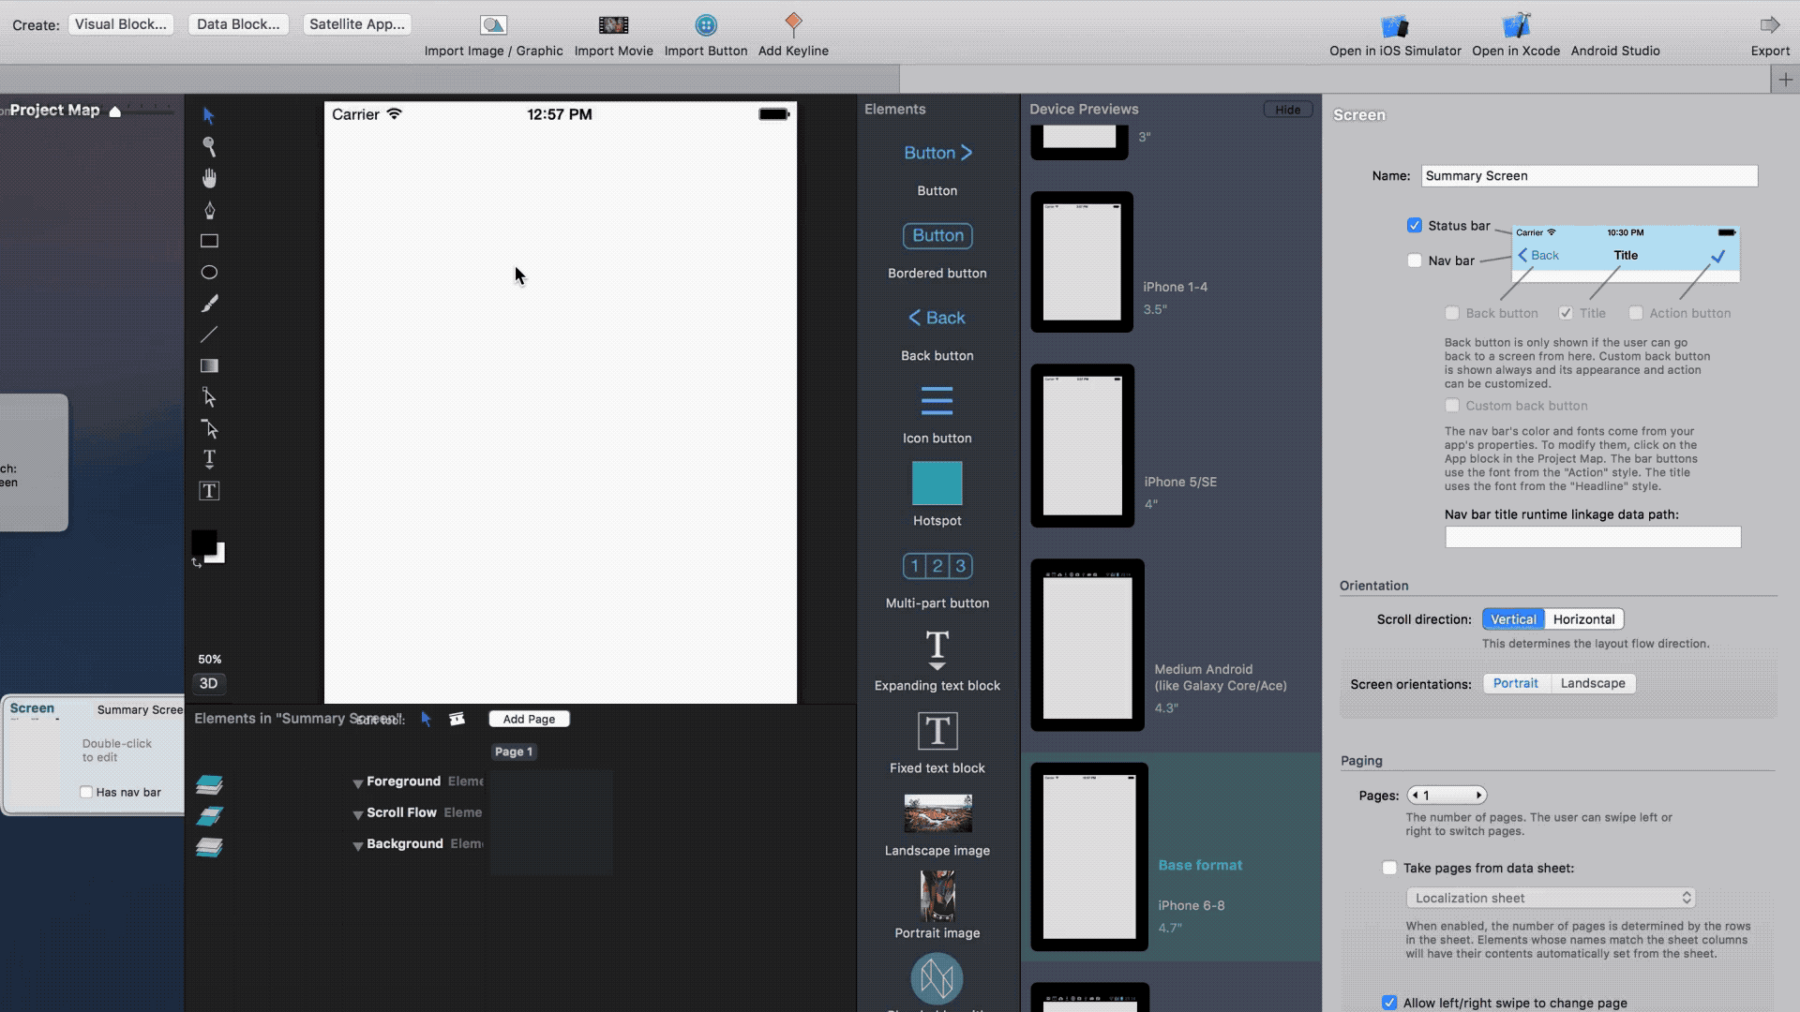Collapse the Scroll Flow layer row
This screenshot has height=1012, width=1800.
(x=357, y=814)
